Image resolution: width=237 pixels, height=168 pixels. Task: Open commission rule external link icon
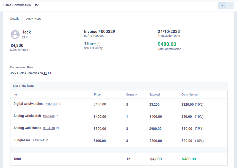pos(49,73)
